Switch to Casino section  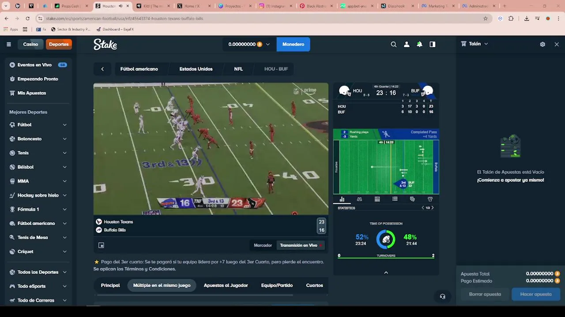30,44
